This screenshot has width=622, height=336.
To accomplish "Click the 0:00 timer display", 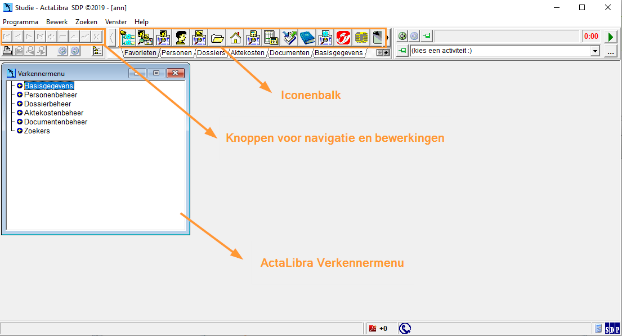I will point(591,37).
